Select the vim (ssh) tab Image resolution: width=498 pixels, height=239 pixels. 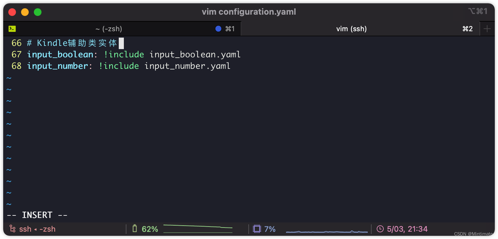pyautogui.click(x=360, y=29)
